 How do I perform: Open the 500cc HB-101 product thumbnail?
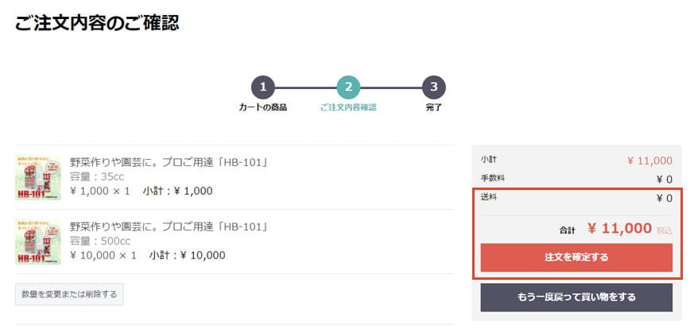38,241
